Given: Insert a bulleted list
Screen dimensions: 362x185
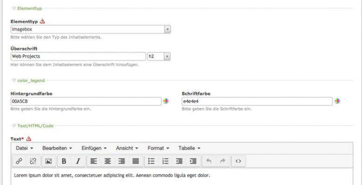Looking at the screenshot, I should point(151,161).
